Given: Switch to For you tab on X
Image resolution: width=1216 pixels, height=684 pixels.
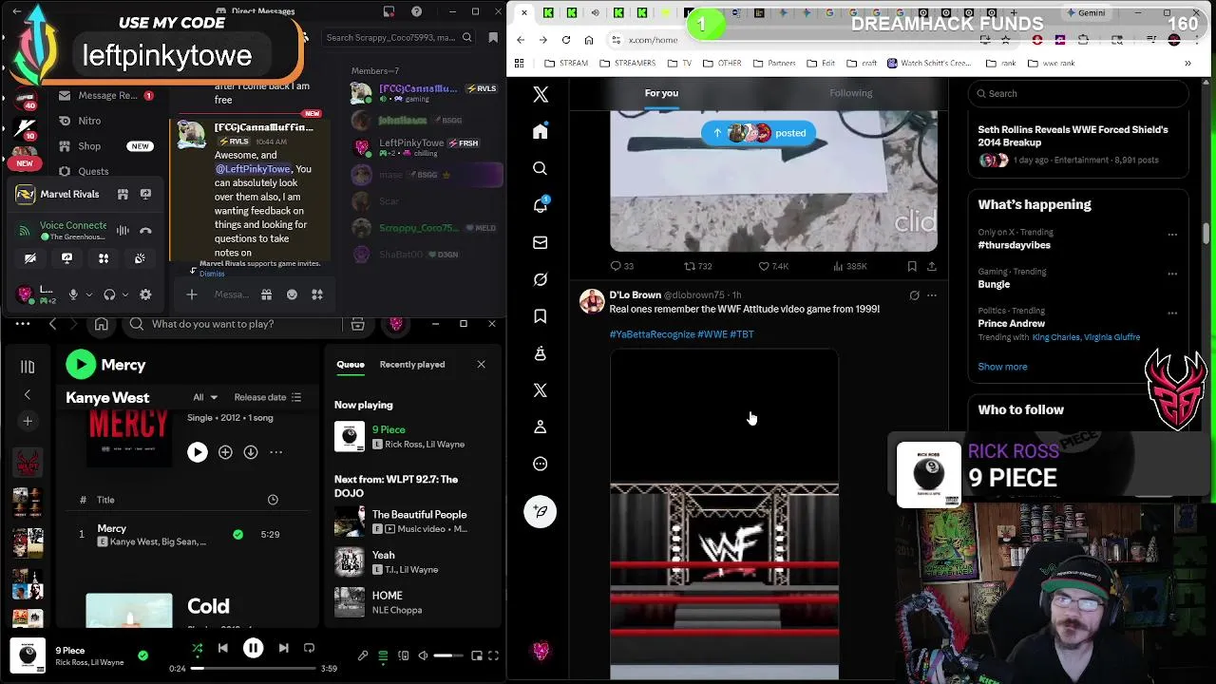Looking at the screenshot, I should (x=661, y=93).
